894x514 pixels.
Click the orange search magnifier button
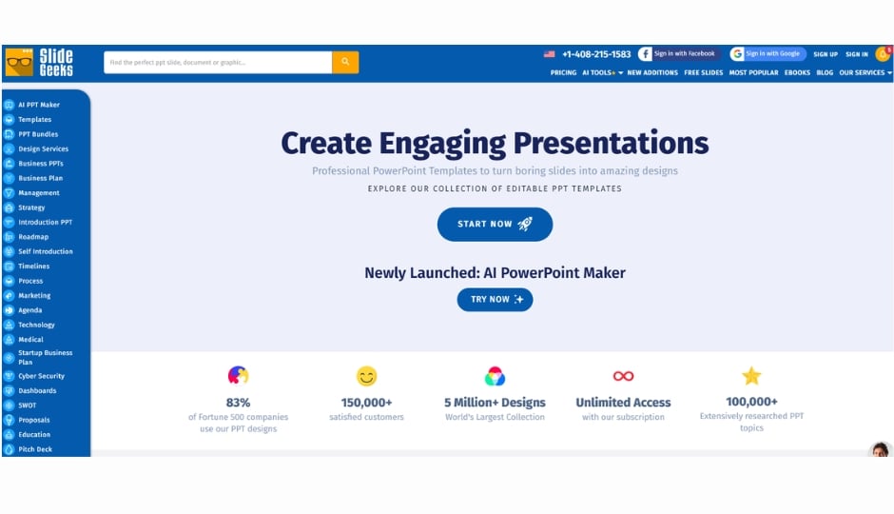pos(345,62)
